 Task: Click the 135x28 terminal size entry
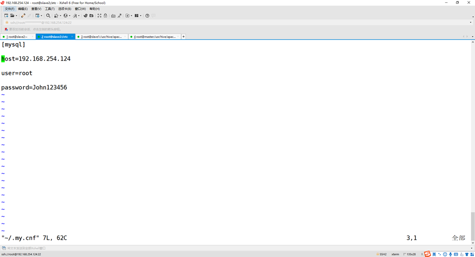pos(410,254)
